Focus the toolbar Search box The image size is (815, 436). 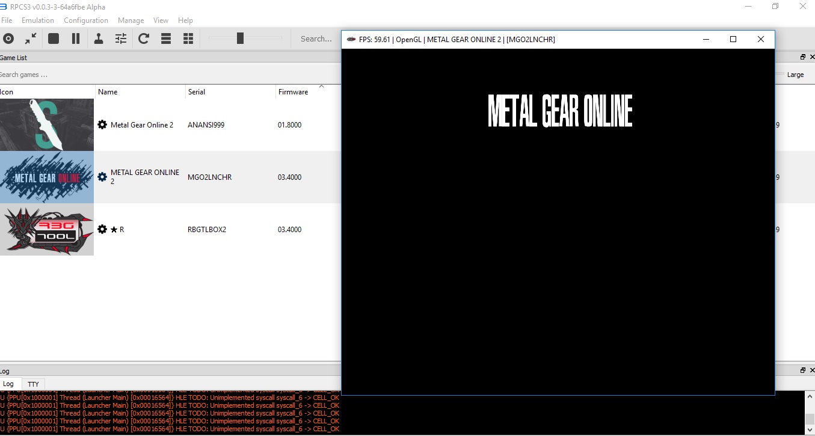tap(317, 38)
